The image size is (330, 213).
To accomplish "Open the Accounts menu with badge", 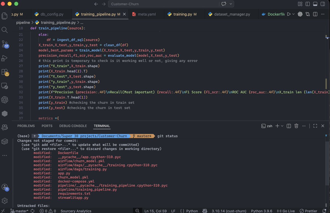I will click(x=5, y=187).
